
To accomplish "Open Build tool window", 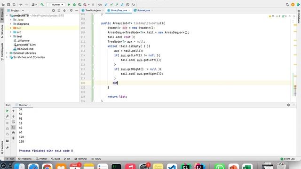I will coord(55,159).
